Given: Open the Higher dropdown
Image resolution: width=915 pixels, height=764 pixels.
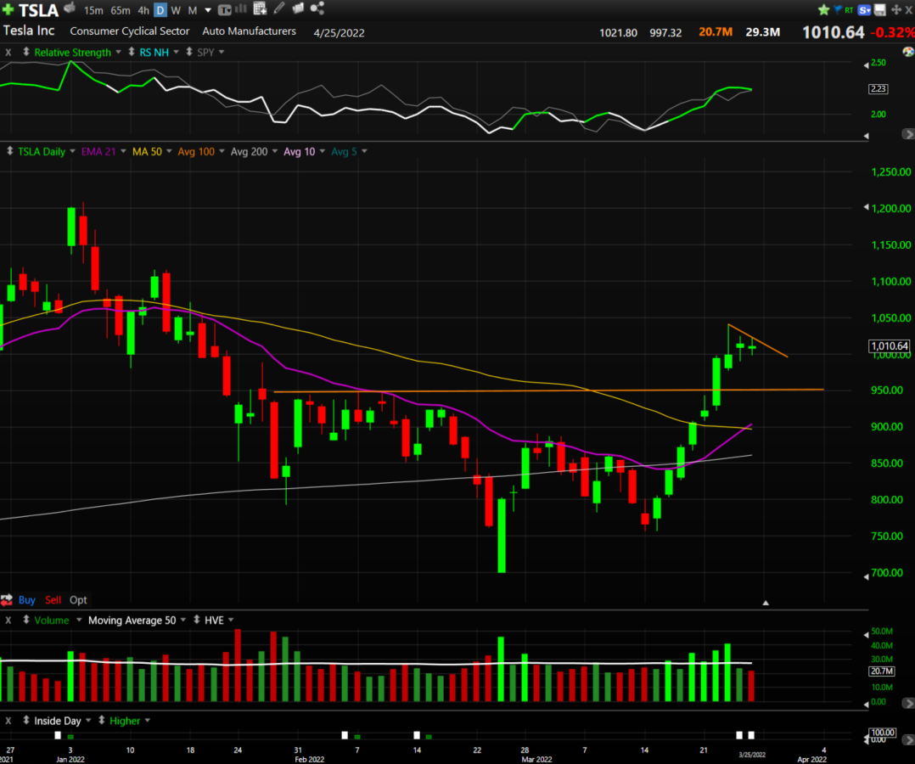Looking at the screenshot, I should [148, 720].
